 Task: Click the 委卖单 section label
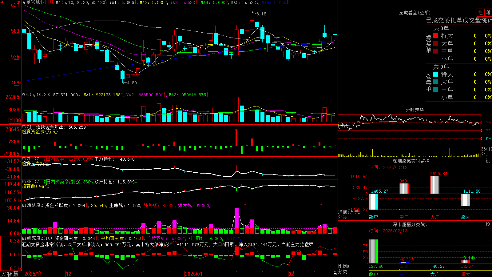pyautogui.click(x=429, y=82)
